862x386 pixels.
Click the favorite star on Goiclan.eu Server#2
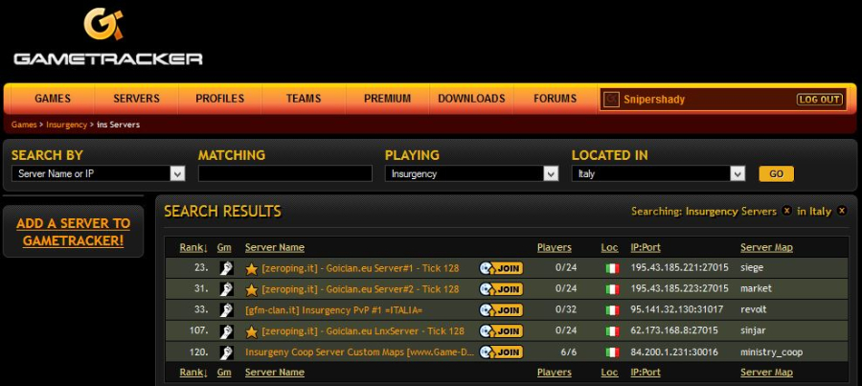252,289
